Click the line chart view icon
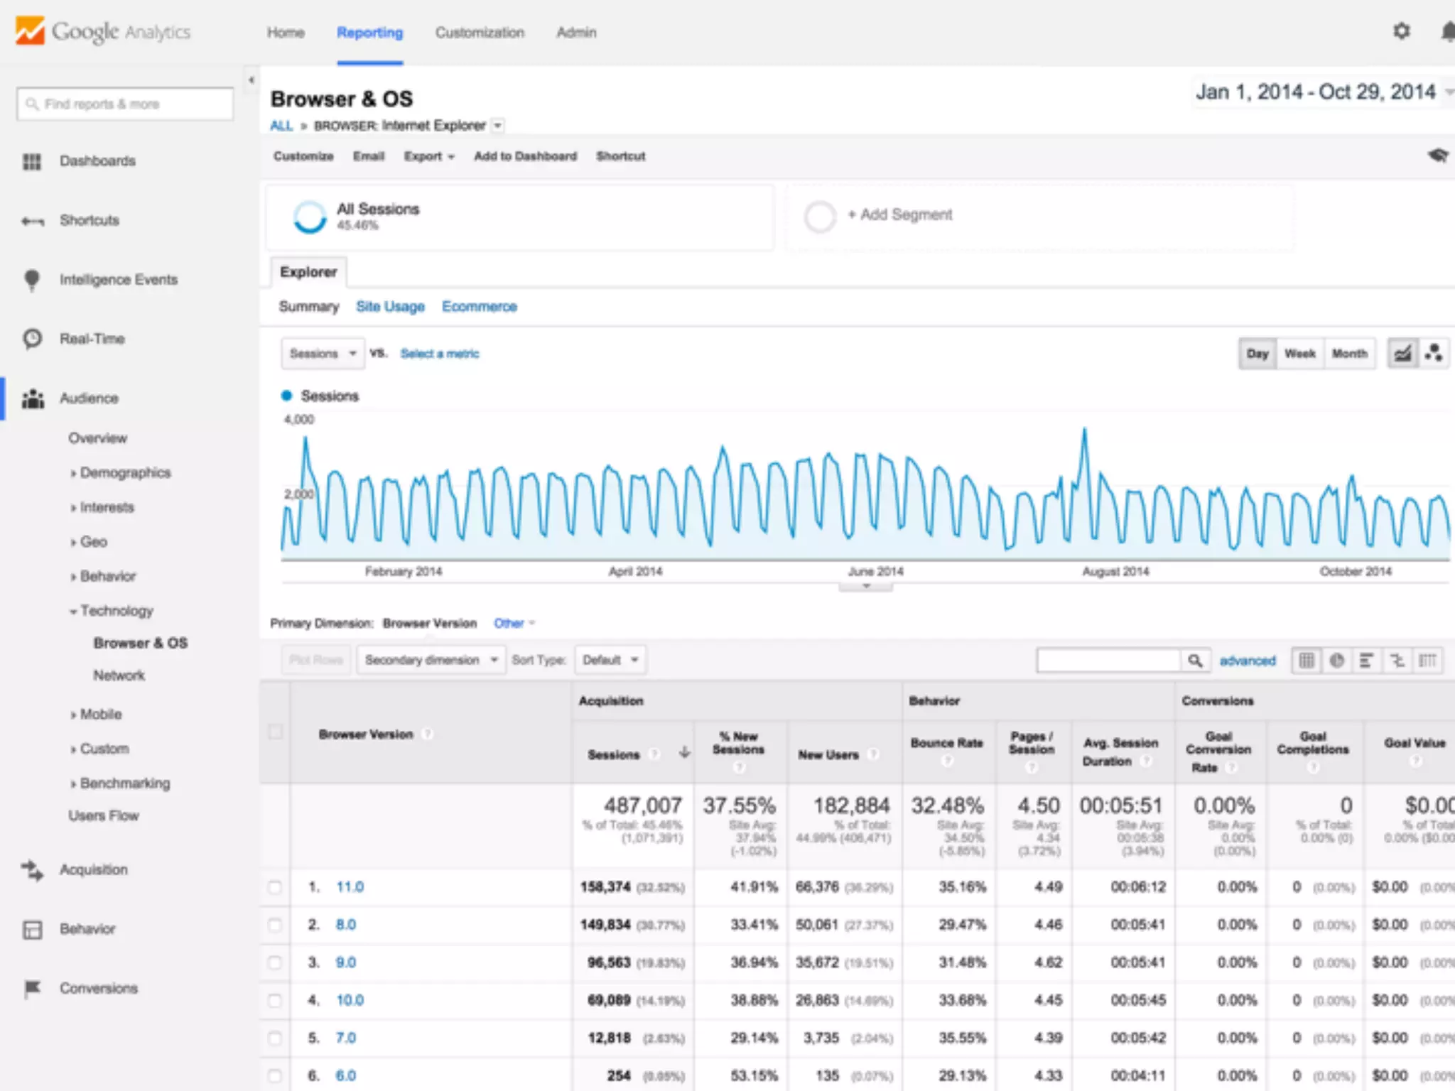Image resolution: width=1455 pixels, height=1091 pixels. point(1402,353)
